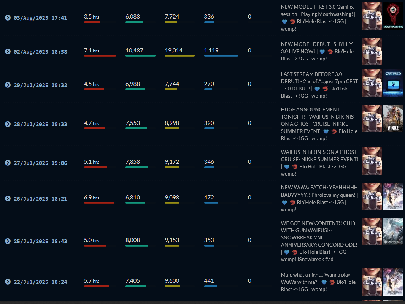
Task: Click the green bar under 10,487
Action: [x=140, y=56]
